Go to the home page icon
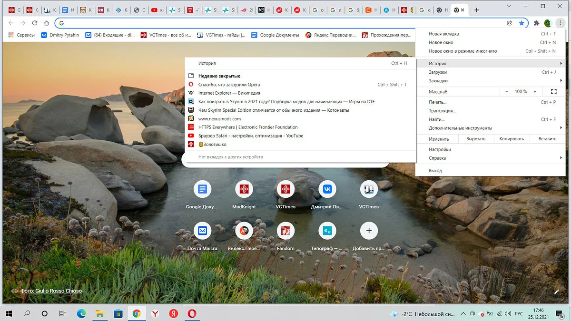The height and width of the screenshot is (321, 571). click(46, 23)
